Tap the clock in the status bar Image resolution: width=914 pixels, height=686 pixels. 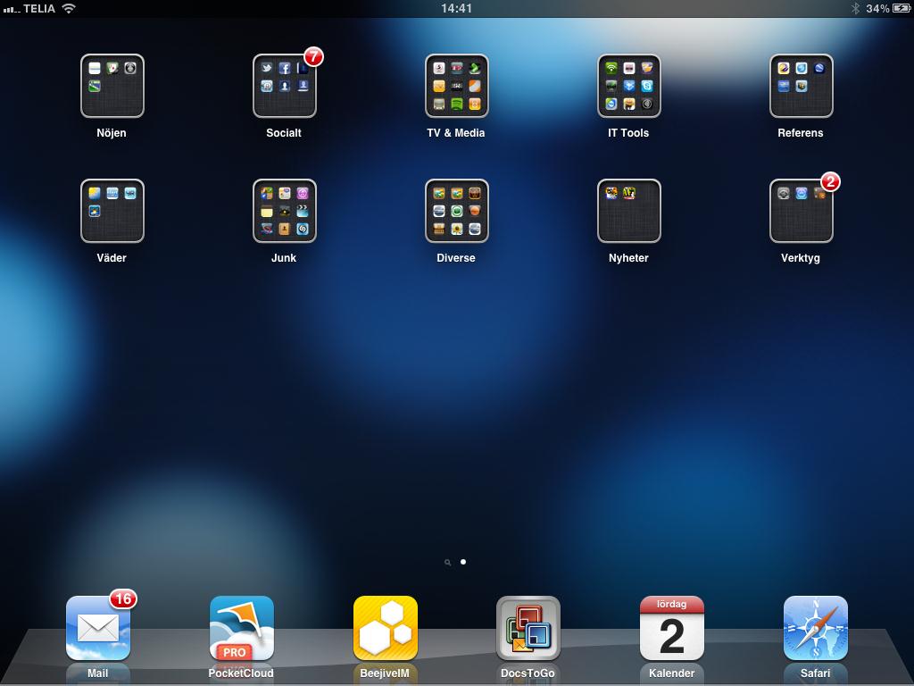point(456,8)
